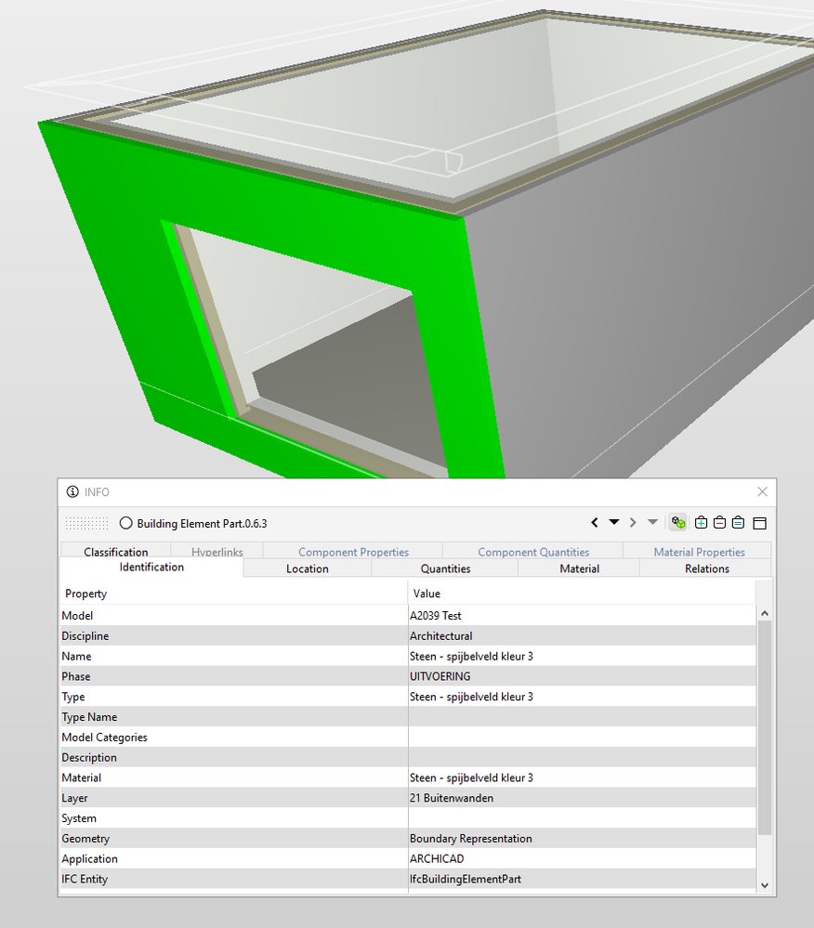The height and width of the screenshot is (928, 814).
Task: Toggle the radio button next to Building Element Part.0.6.3
Action: click(125, 523)
